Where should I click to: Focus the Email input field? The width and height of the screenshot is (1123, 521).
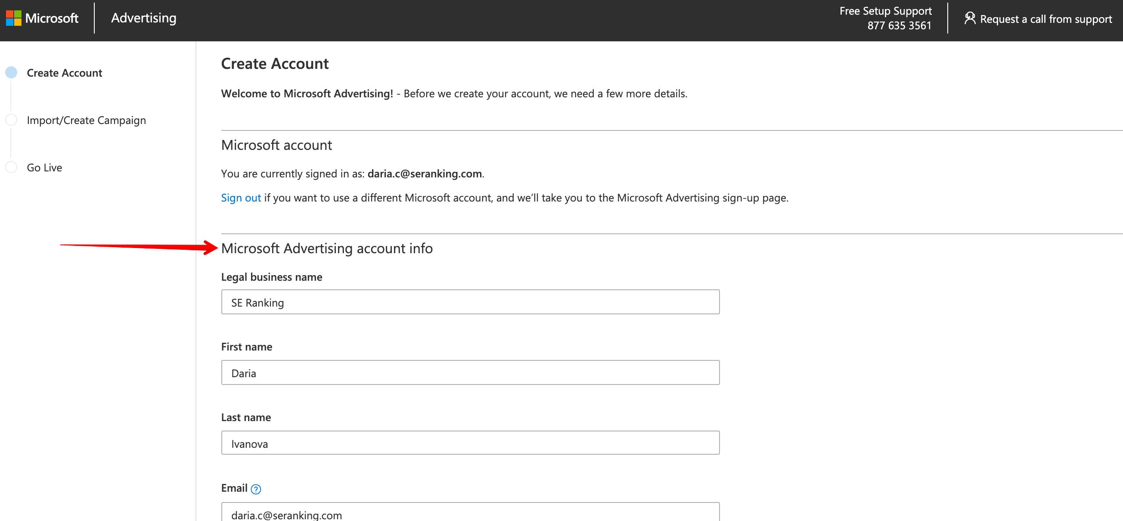point(470,512)
